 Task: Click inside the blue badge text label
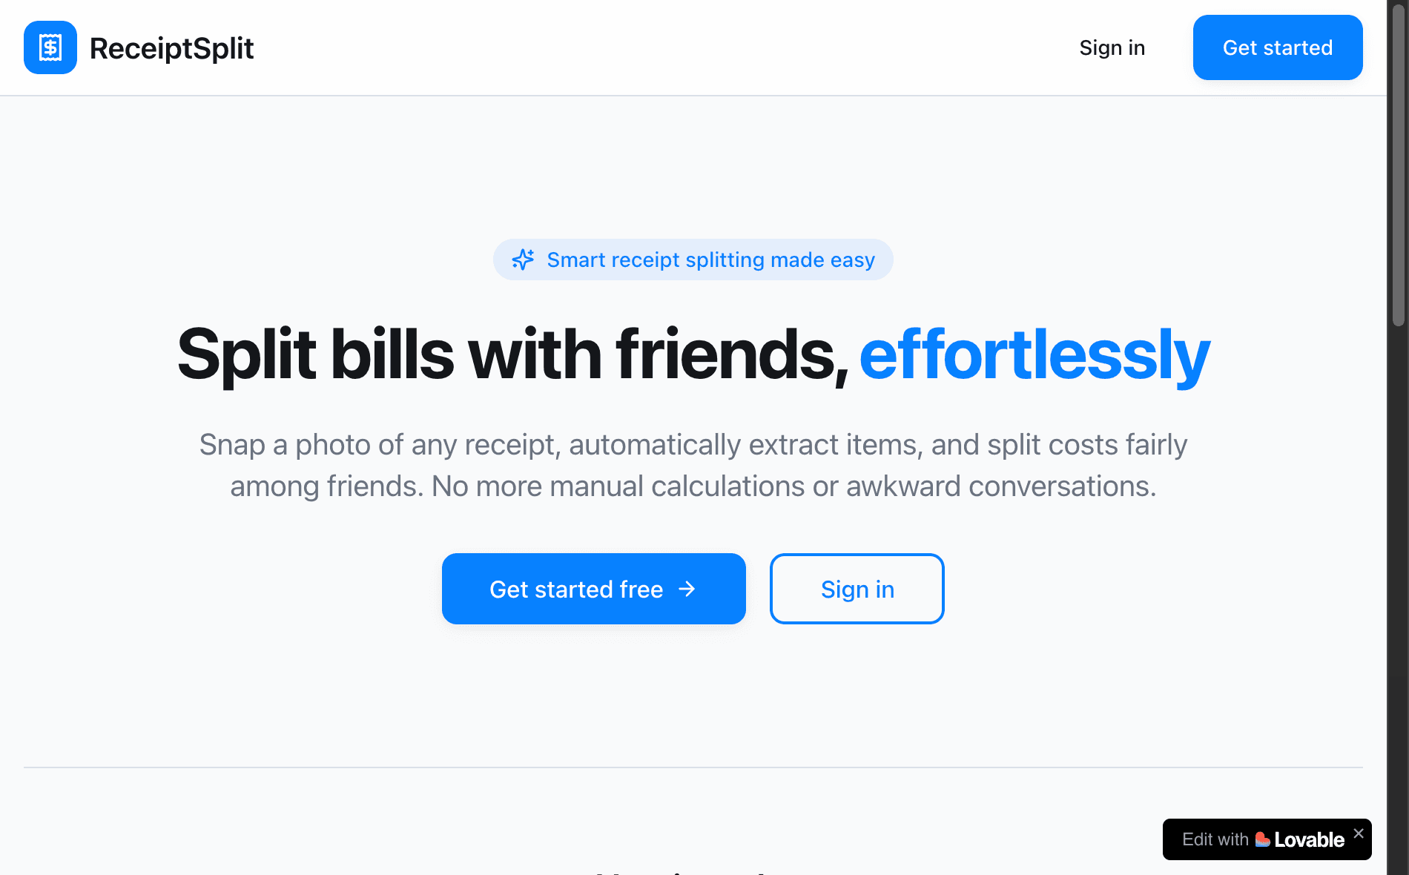pos(710,260)
